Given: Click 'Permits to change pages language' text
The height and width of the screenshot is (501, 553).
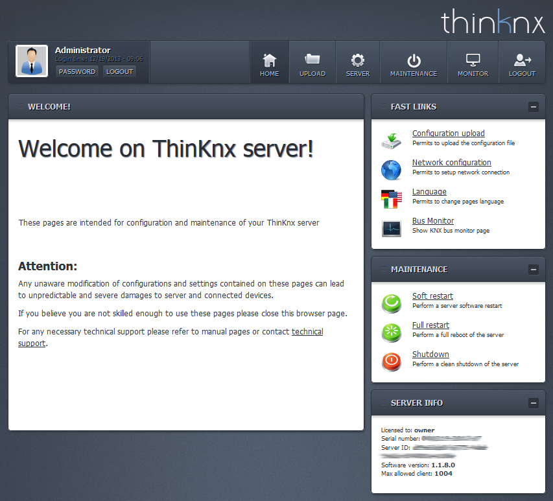Looking at the screenshot, I should point(458,202).
